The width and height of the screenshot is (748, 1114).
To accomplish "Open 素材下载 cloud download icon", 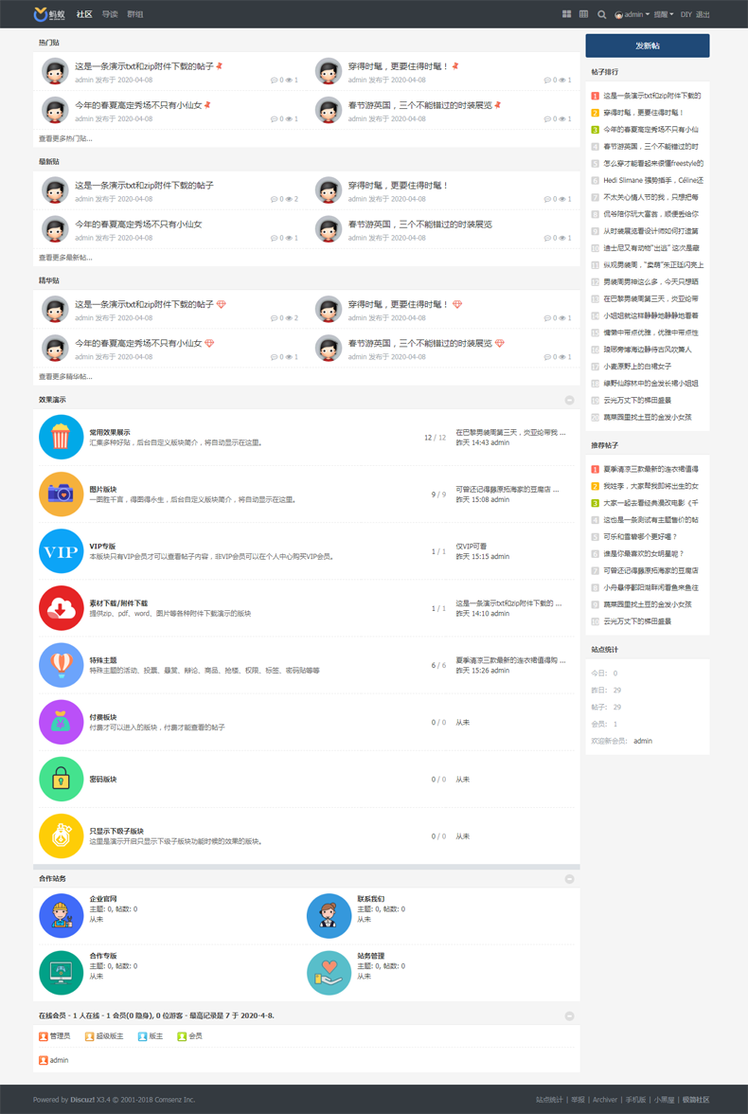I will (x=62, y=607).
